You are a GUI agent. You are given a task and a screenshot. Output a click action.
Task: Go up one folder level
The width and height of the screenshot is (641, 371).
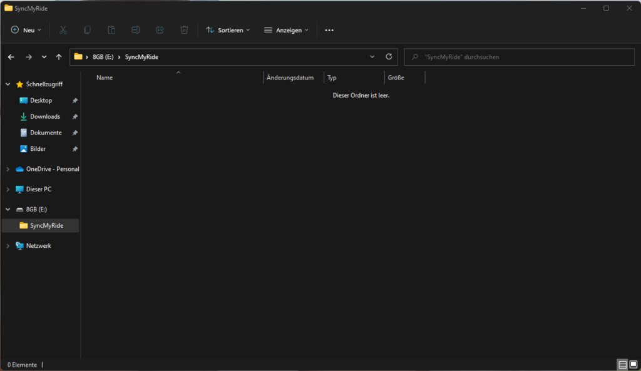coord(58,56)
